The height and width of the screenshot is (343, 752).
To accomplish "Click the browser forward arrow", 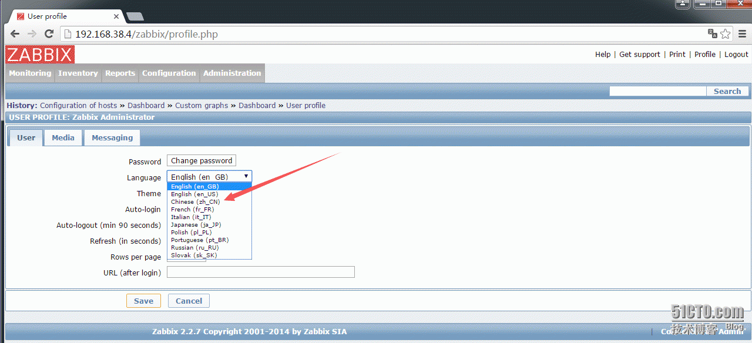I will tap(32, 34).
